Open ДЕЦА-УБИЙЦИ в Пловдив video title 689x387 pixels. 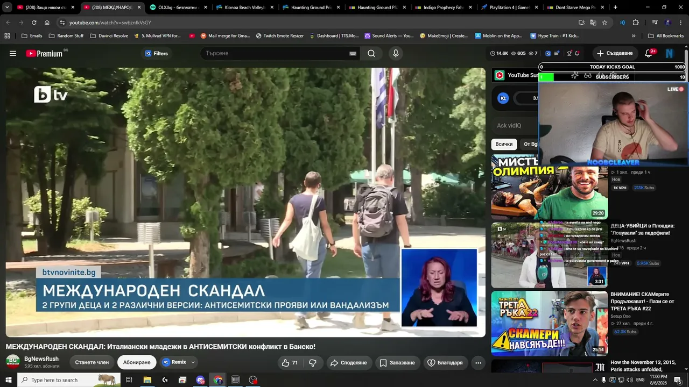pyautogui.click(x=642, y=230)
